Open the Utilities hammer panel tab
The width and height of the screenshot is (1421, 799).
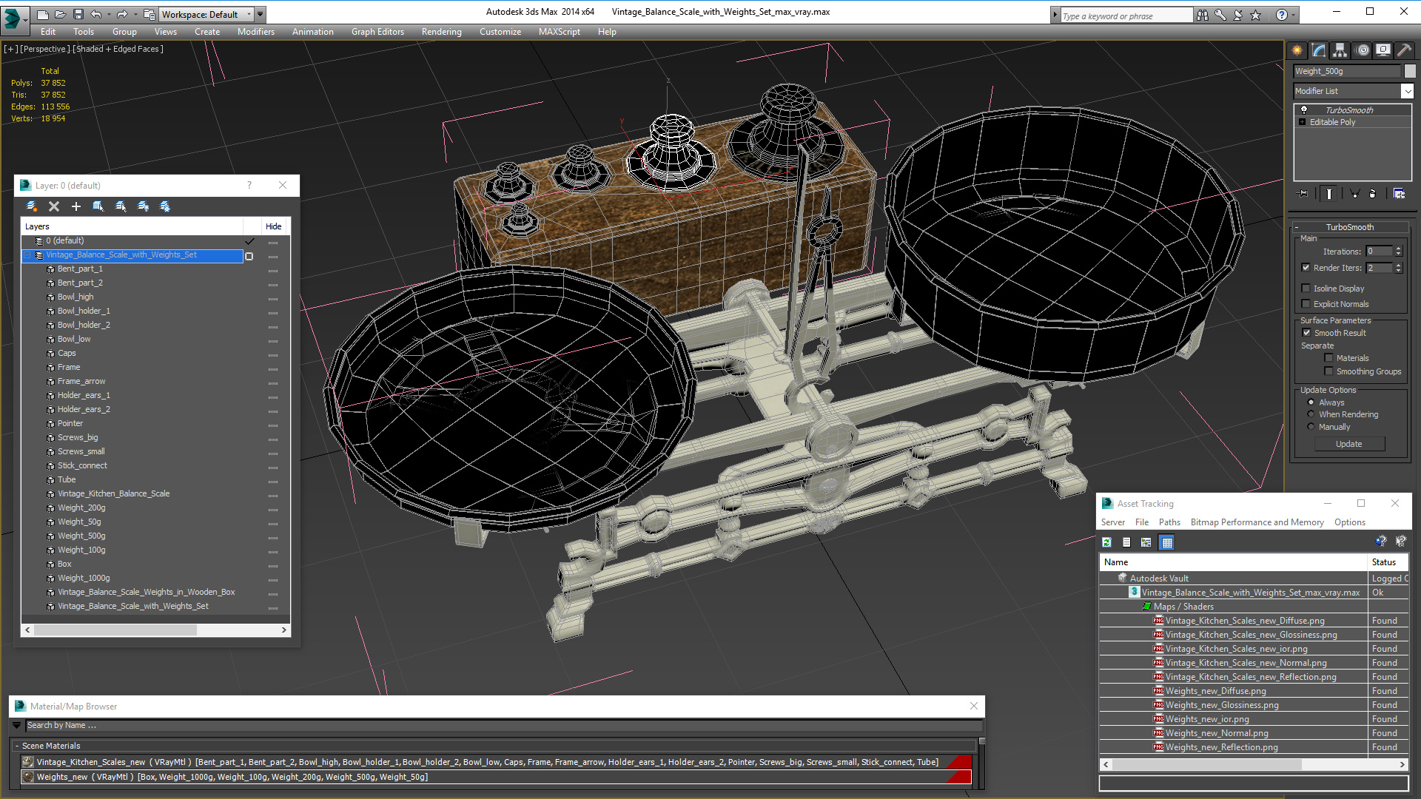(1404, 50)
